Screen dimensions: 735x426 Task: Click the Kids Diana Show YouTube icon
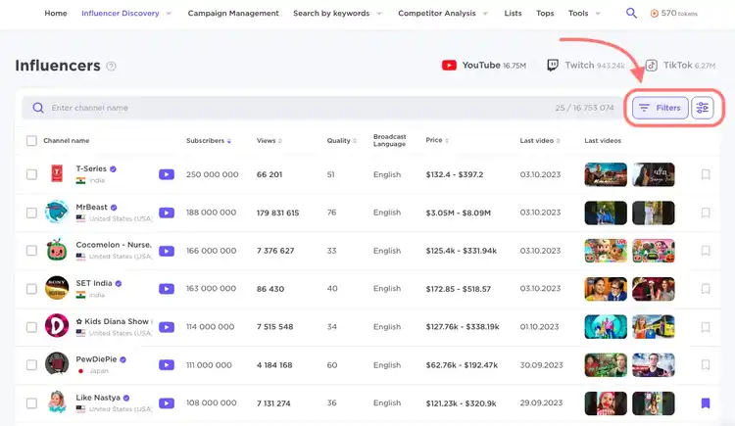pyautogui.click(x=167, y=327)
